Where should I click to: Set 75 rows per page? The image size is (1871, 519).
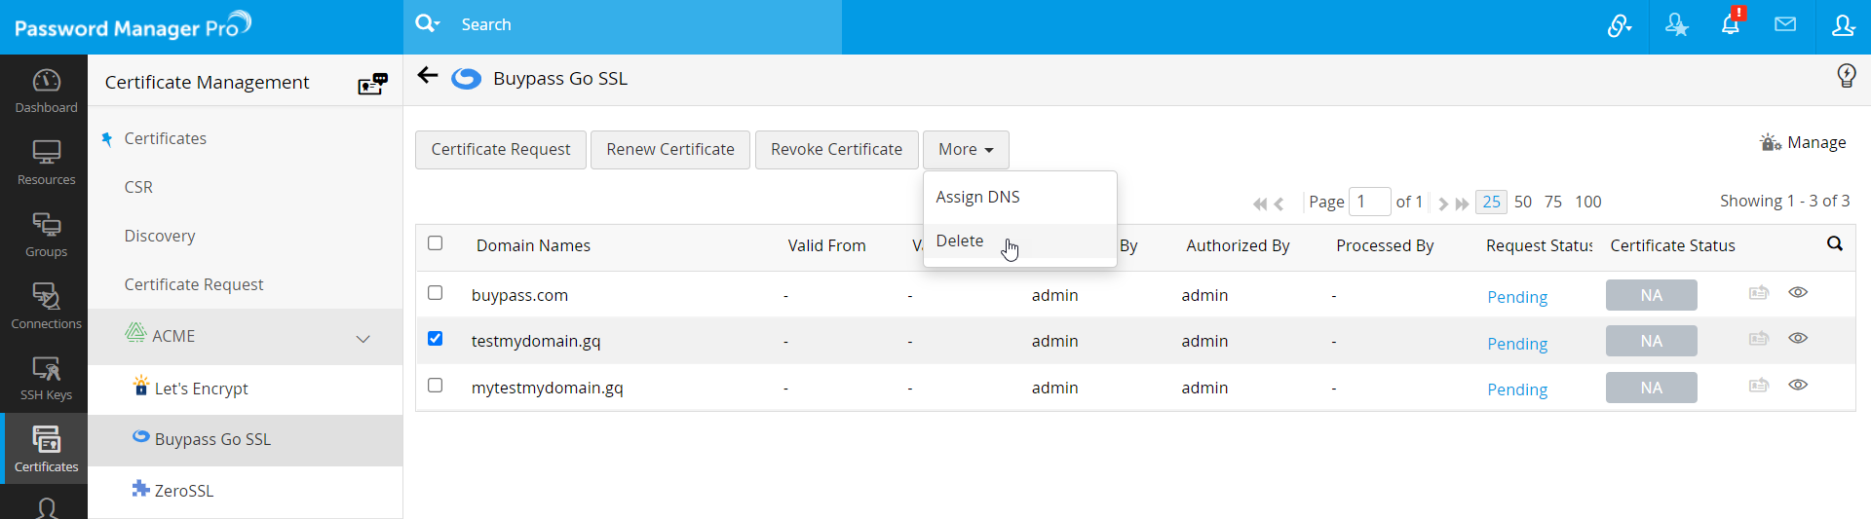1553,202
